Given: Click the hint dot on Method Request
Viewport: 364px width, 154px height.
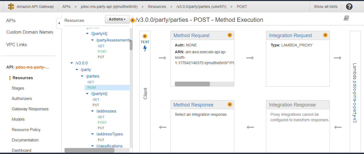Looking at the screenshot, I should pos(230,35).
